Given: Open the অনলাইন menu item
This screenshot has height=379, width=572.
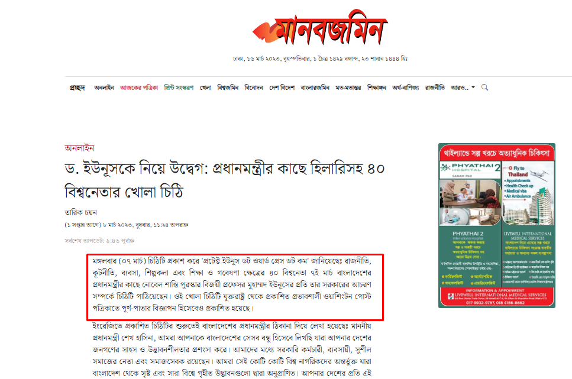Looking at the screenshot, I should (x=104, y=88).
